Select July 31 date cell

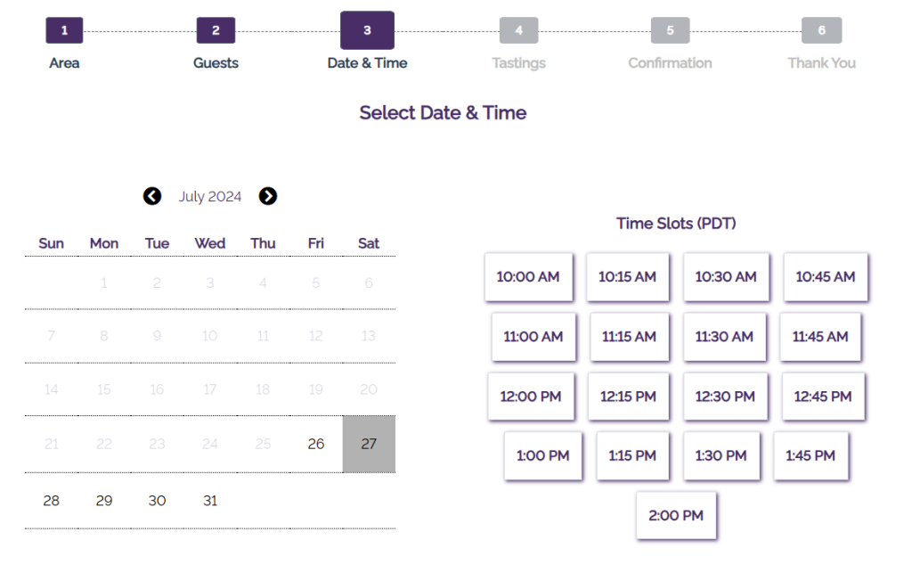coord(210,501)
